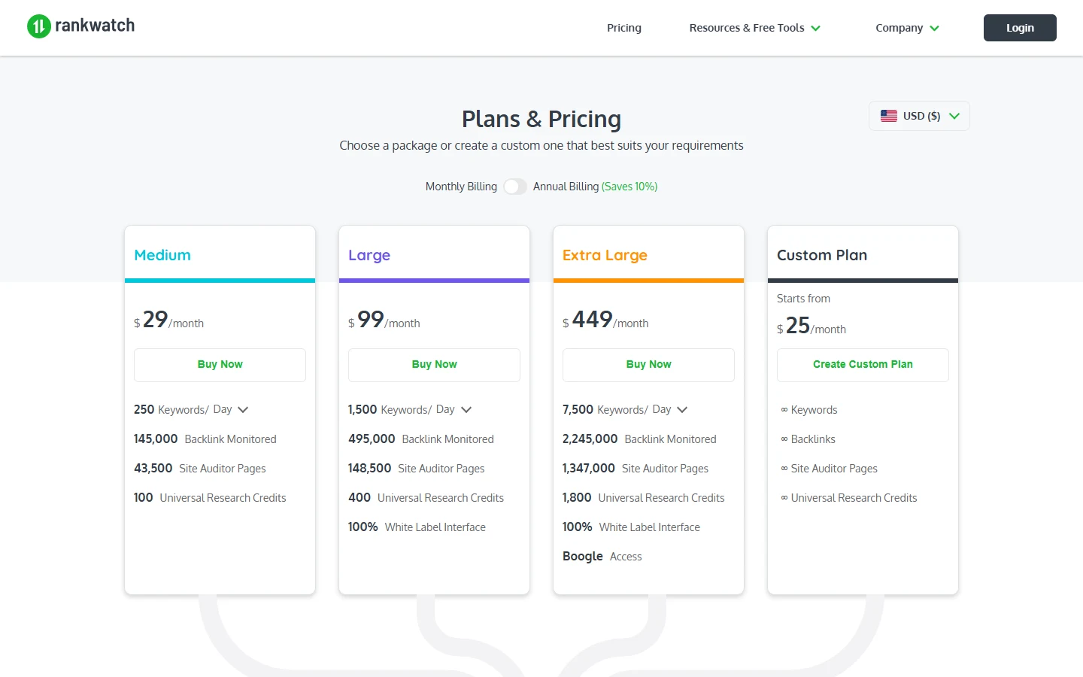Viewport: 1083px width, 677px height.
Task: Click Boogle Access text
Action: point(602,557)
